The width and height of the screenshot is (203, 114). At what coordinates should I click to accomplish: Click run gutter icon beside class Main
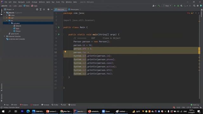coord(59,27)
